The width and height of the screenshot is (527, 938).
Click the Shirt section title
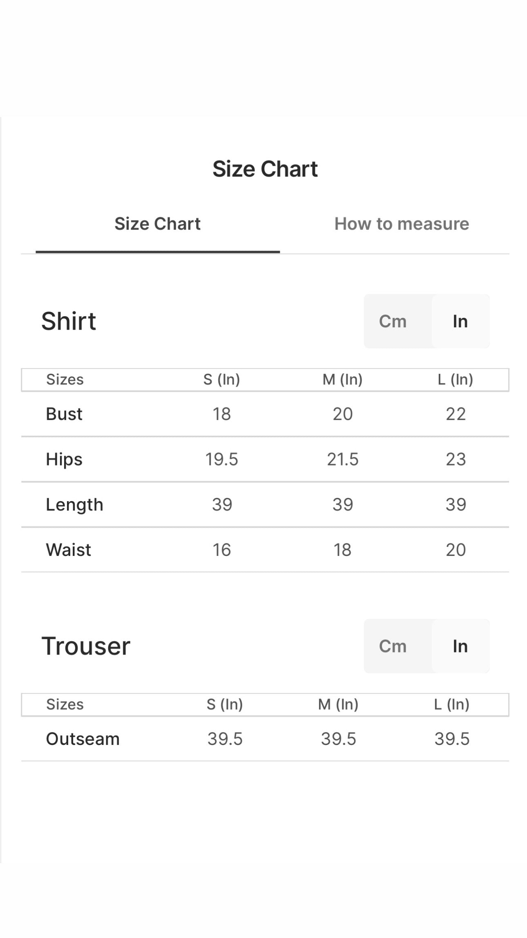tap(69, 321)
